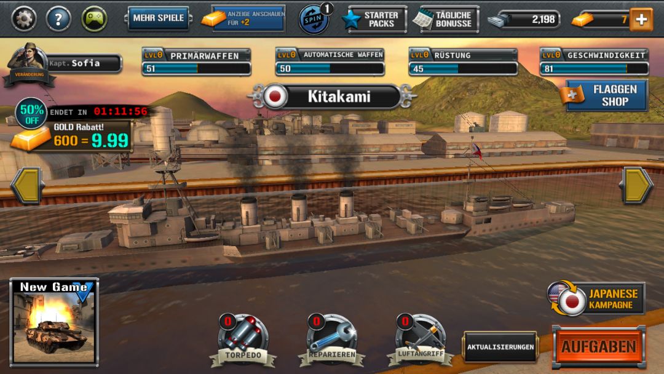This screenshot has height=374, width=664.
Task: Open the Spin wheel icon
Action: tap(314, 18)
